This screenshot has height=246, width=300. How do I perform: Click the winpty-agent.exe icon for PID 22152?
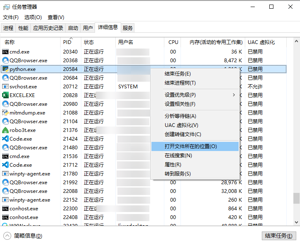[5, 200]
